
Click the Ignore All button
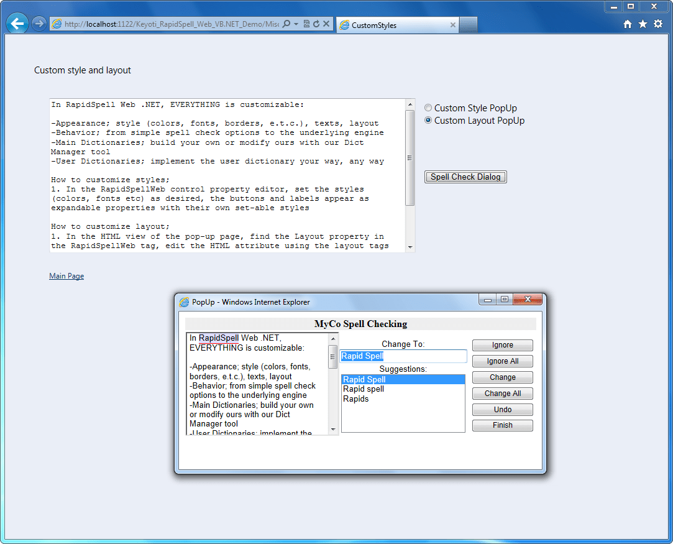(x=502, y=361)
